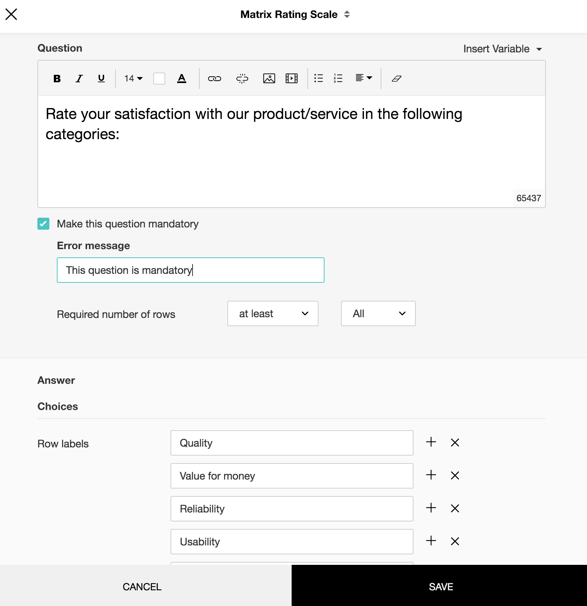Click the Required number of rows label
The height and width of the screenshot is (606, 587).
click(x=116, y=315)
